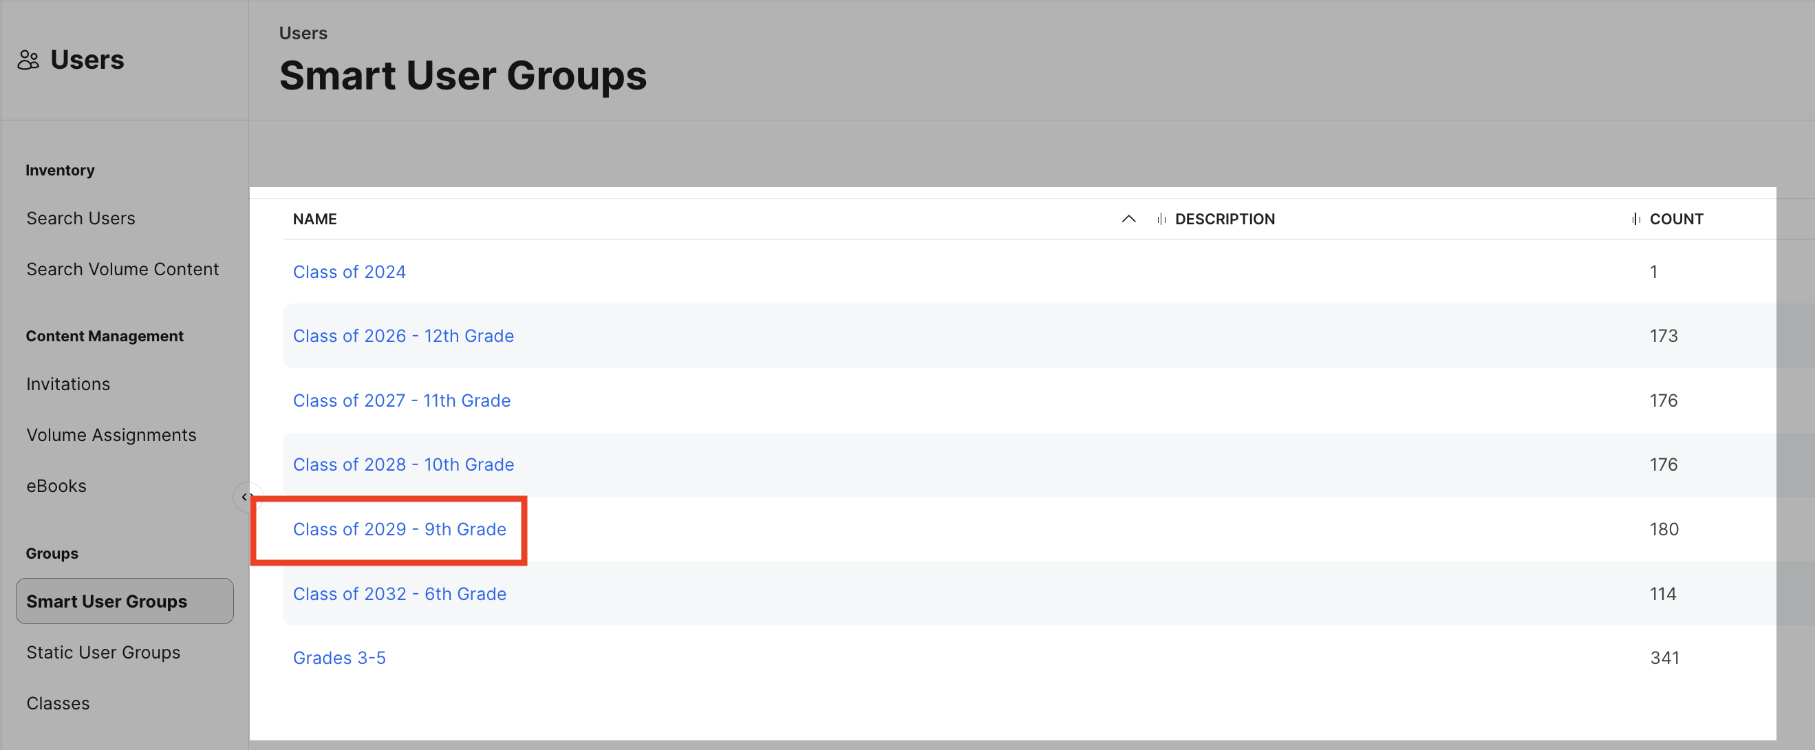This screenshot has width=1815, height=750.
Task: Open Static User Groups page
Action: point(104,653)
